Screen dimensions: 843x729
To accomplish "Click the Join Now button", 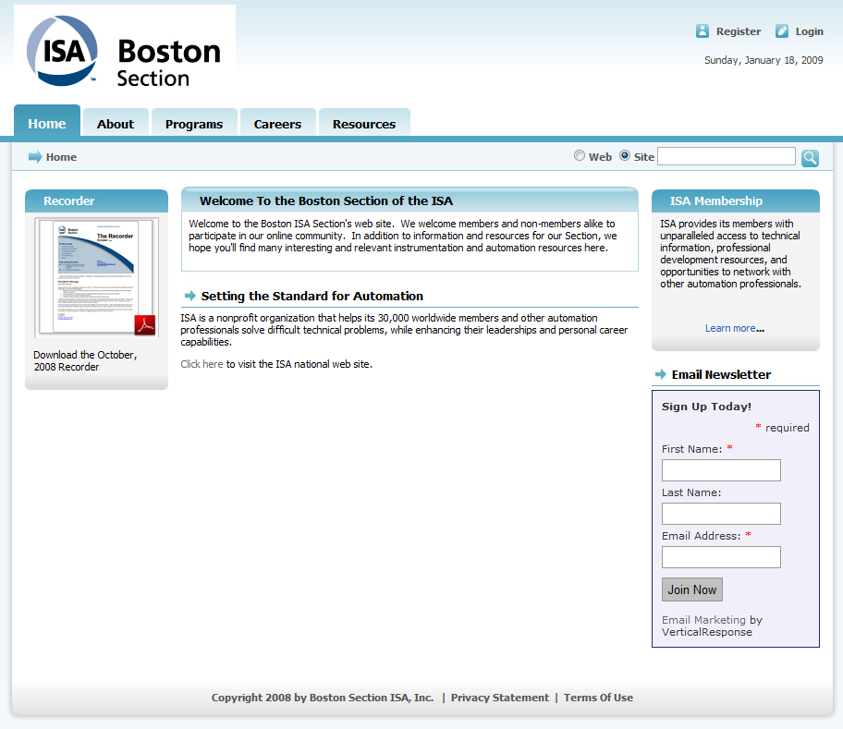I will point(692,589).
